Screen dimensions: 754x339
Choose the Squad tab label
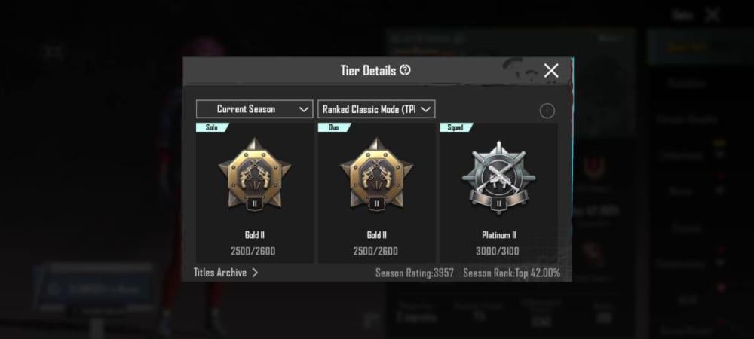tap(456, 127)
